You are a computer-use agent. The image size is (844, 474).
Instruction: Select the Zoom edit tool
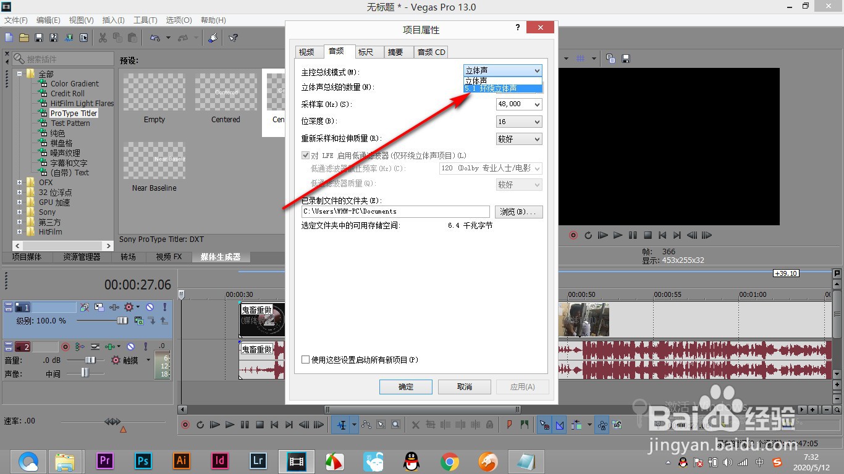pos(395,425)
